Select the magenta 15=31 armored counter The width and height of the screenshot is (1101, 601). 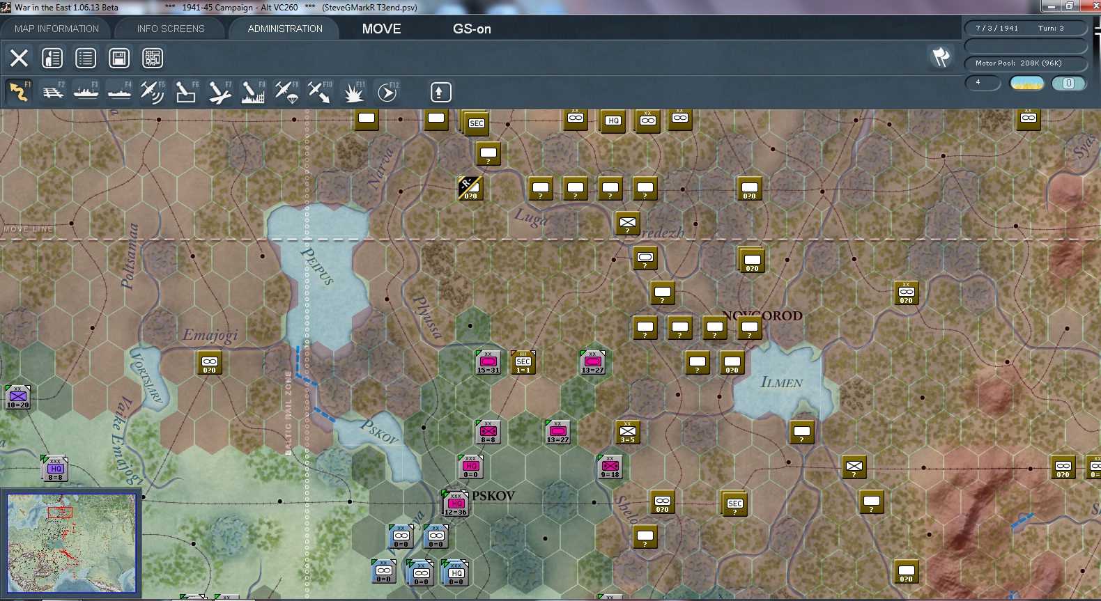488,362
